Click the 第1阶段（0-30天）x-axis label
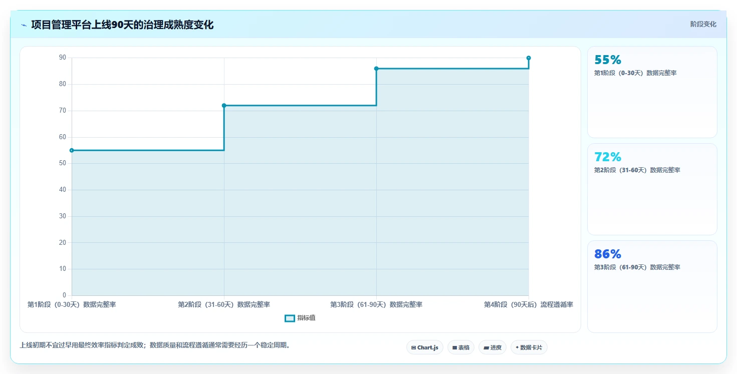737x374 pixels. (x=72, y=304)
